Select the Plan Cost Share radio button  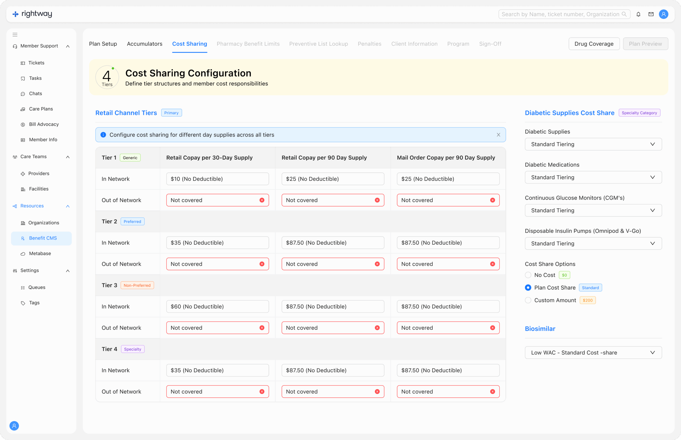point(528,287)
